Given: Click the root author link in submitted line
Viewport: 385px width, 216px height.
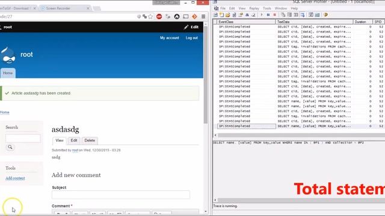Looking at the screenshot, I should (75, 150).
